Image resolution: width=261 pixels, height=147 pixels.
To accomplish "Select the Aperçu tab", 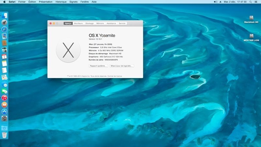I will 68,23.
